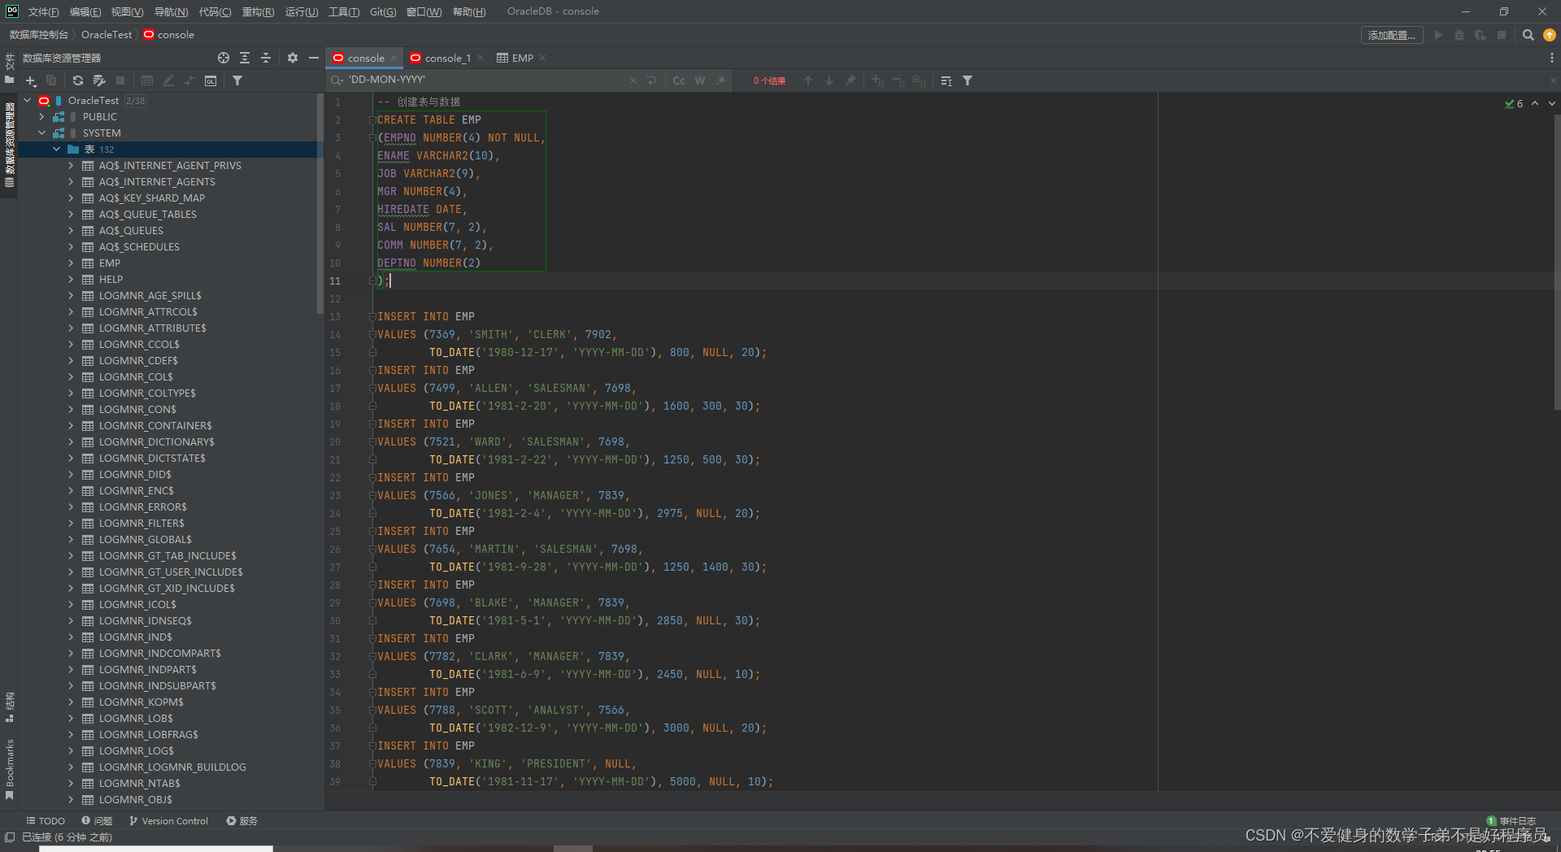Click the search input field containing 'DD-MON-YYYY'
Viewport: 1561px width, 852px height.
point(486,80)
